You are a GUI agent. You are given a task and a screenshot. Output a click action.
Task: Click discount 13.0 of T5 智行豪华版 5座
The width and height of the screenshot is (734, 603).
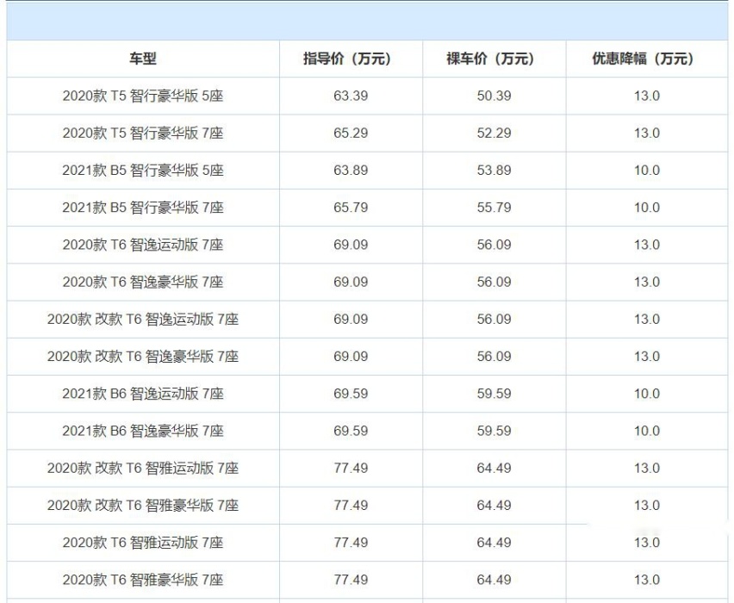(647, 96)
